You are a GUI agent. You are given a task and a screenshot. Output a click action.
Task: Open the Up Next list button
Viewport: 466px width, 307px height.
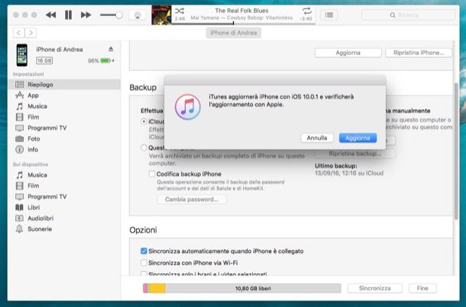point(329,15)
